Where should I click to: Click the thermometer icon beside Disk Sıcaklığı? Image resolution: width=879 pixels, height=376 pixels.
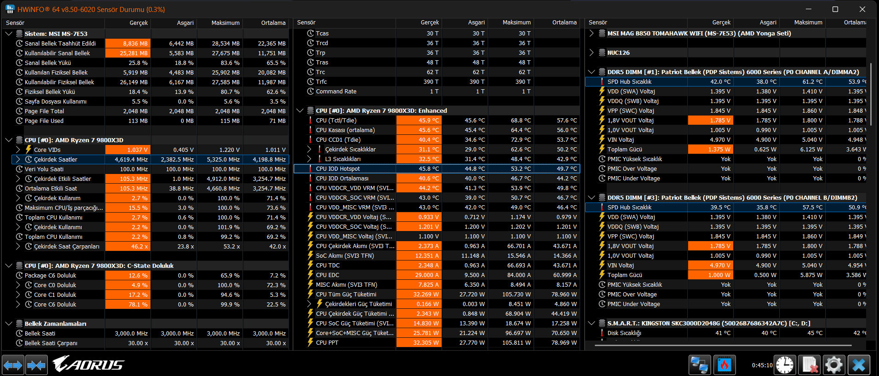[x=602, y=333]
